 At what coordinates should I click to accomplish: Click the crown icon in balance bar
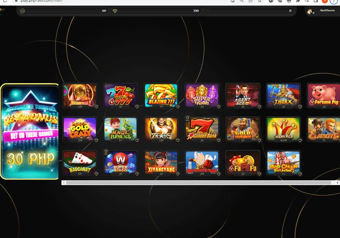[x=22, y=11]
